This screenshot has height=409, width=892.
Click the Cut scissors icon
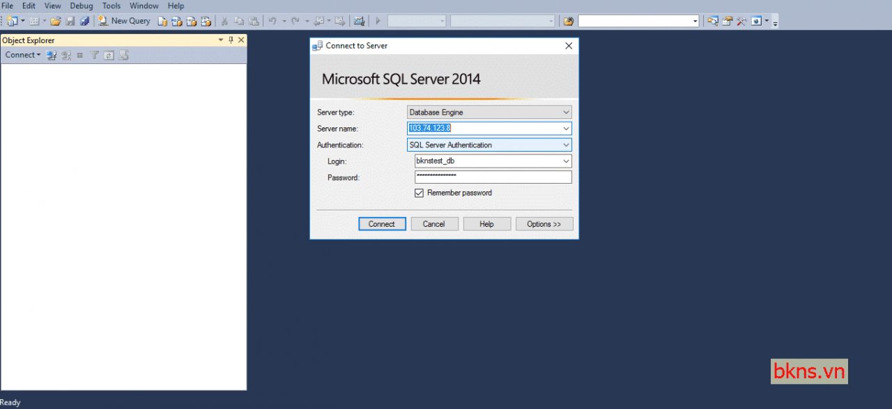225,21
